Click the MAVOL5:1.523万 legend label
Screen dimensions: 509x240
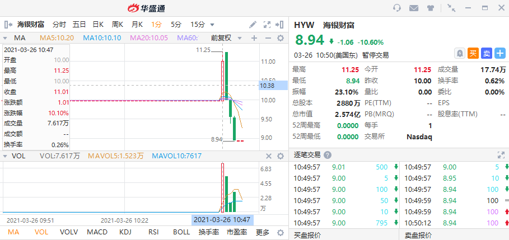tap(116, 156)
